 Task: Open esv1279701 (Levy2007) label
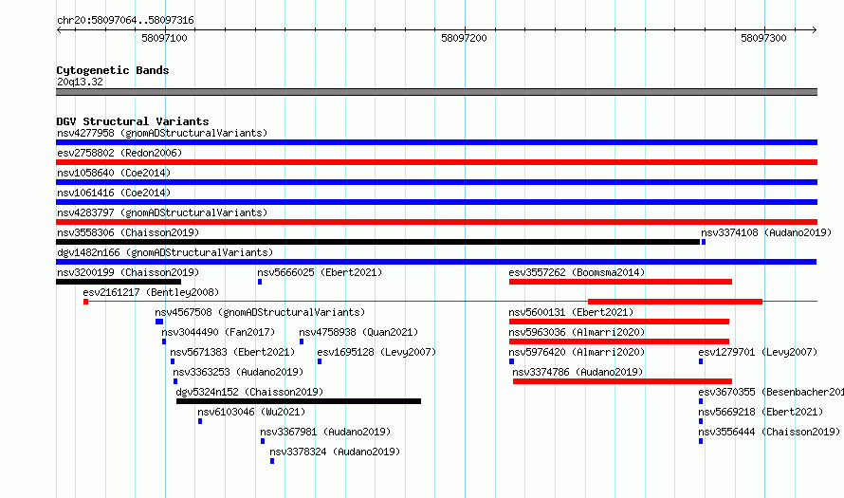point(758,352)
